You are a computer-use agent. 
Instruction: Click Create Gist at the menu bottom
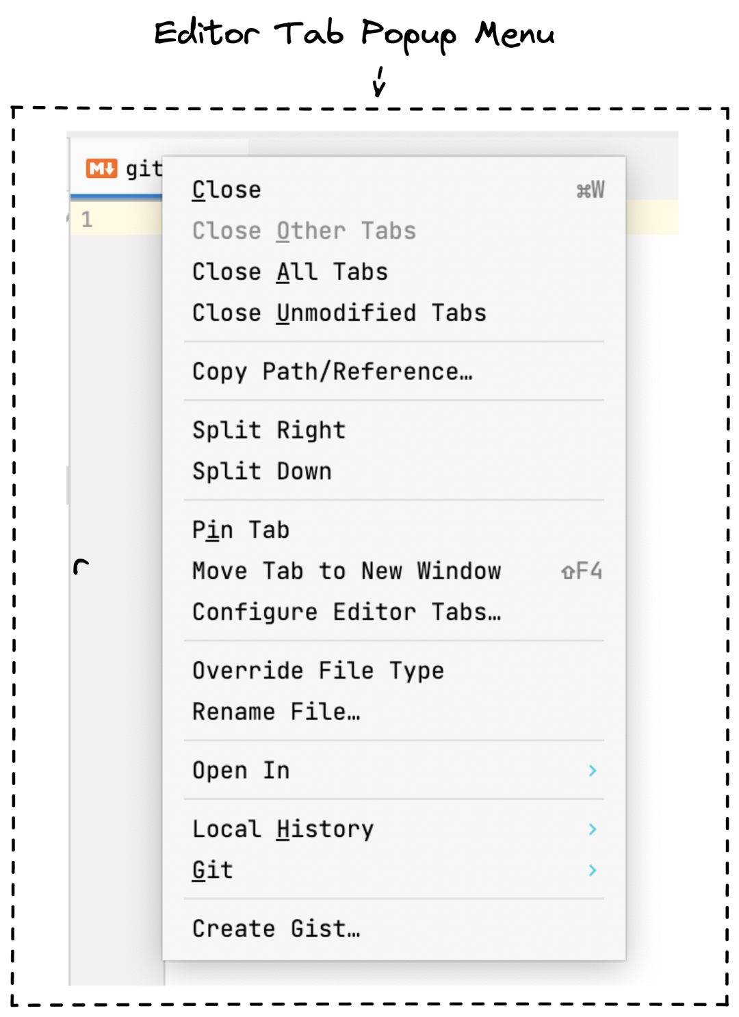pyautogui.click(x=276, y=929)
